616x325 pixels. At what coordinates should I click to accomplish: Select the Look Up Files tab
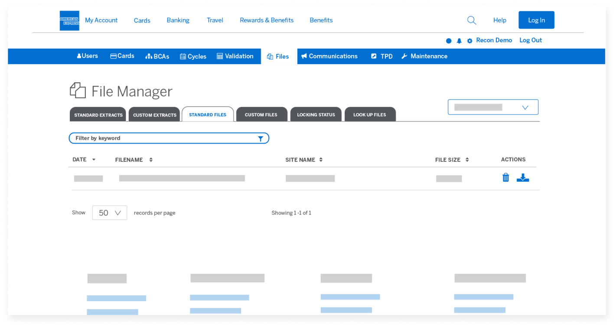[370, 114]
